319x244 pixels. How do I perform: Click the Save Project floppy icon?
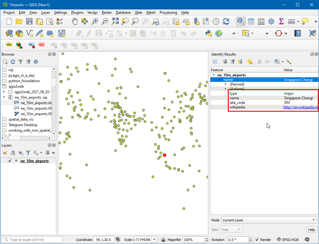click(29, 21)
